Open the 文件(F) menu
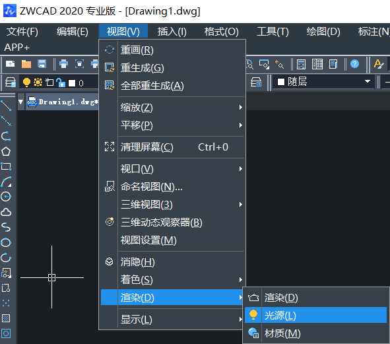 (22, 32)
